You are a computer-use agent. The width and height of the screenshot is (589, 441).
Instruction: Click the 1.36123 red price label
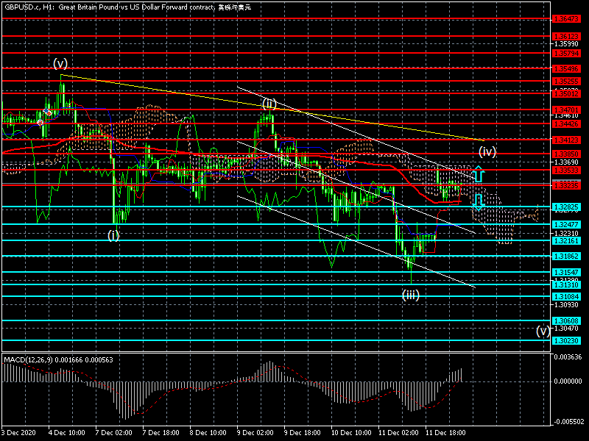pos(566,36)
